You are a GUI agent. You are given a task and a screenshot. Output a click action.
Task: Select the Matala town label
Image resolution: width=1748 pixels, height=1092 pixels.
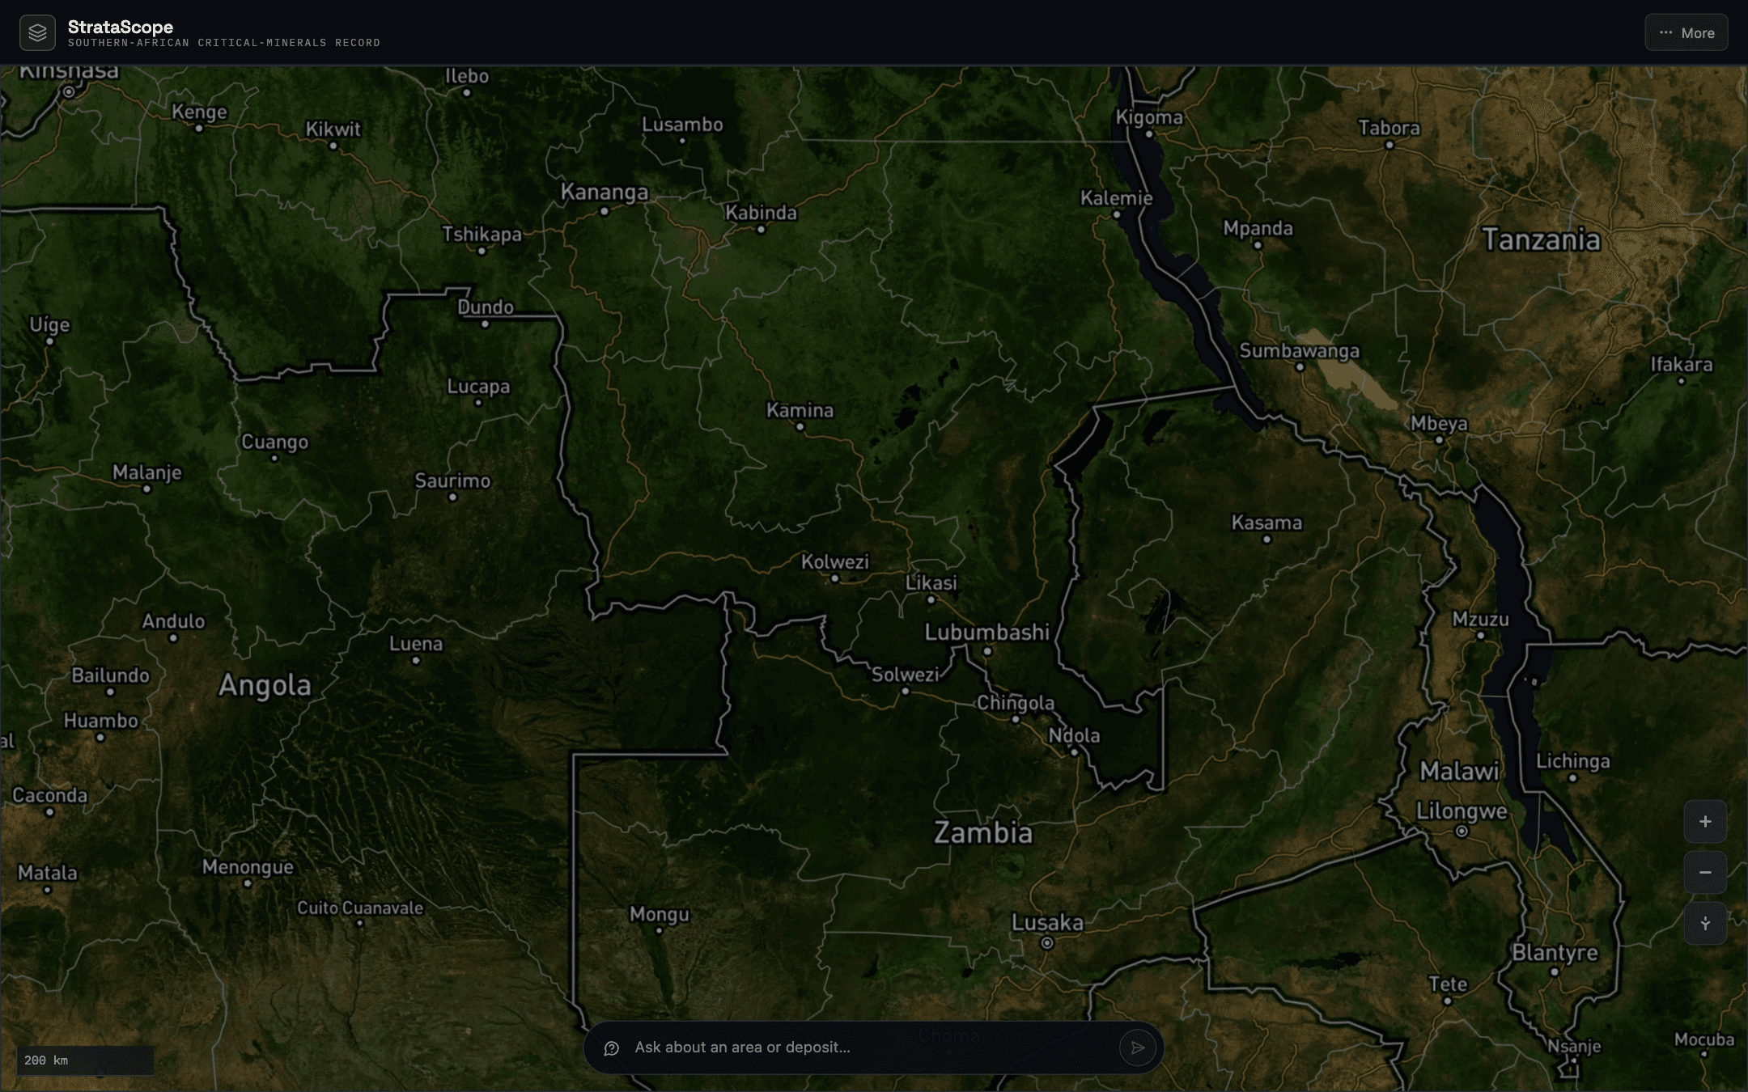[x=47, y=873]
